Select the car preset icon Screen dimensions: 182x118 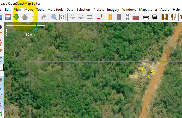(146, 17)
